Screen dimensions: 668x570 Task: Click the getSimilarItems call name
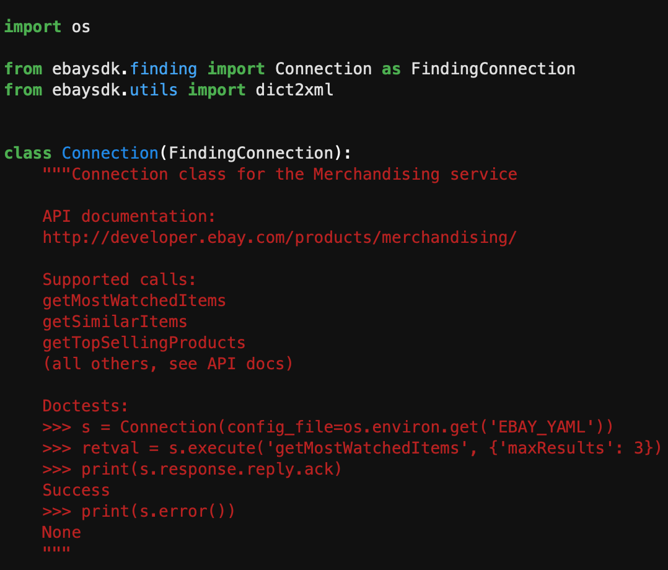115,322
